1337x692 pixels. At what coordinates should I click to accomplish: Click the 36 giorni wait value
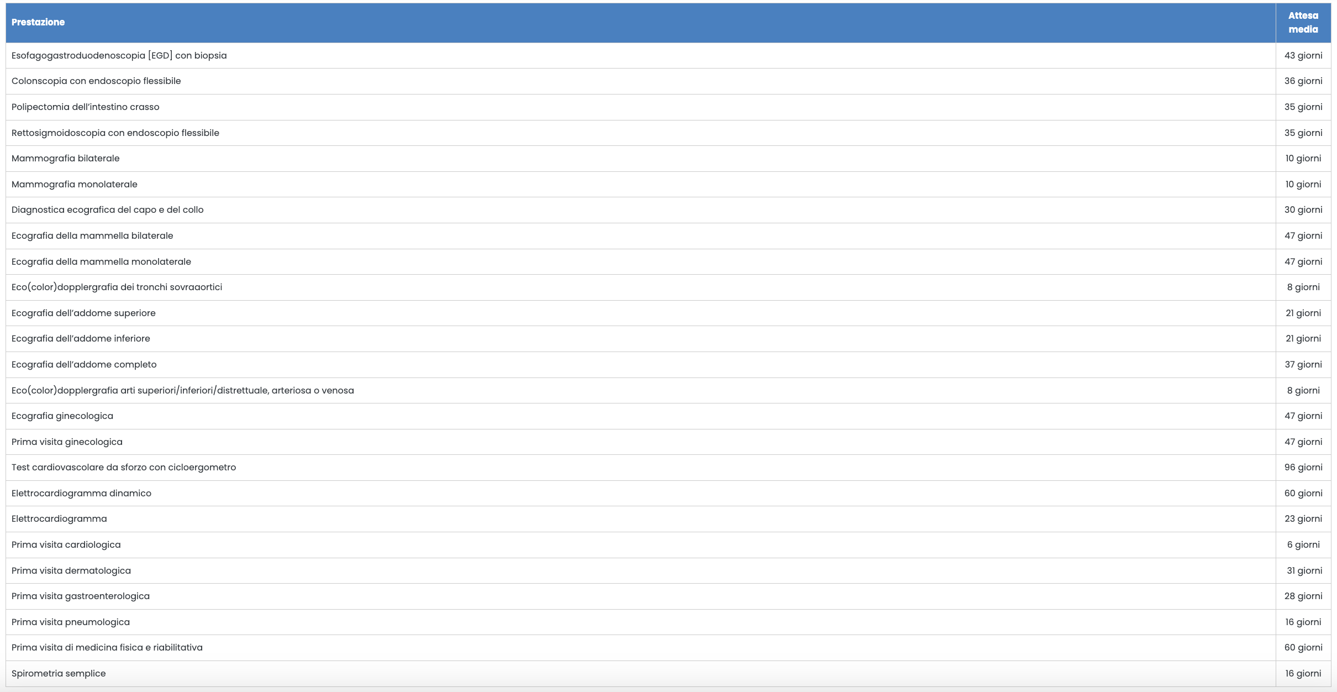pyautogui.click(x=1303, y=81)
